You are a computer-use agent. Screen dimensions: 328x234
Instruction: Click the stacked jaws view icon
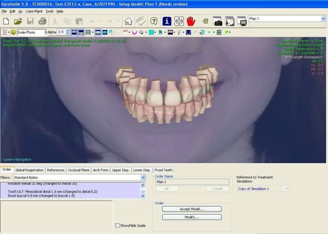(170, 32)
